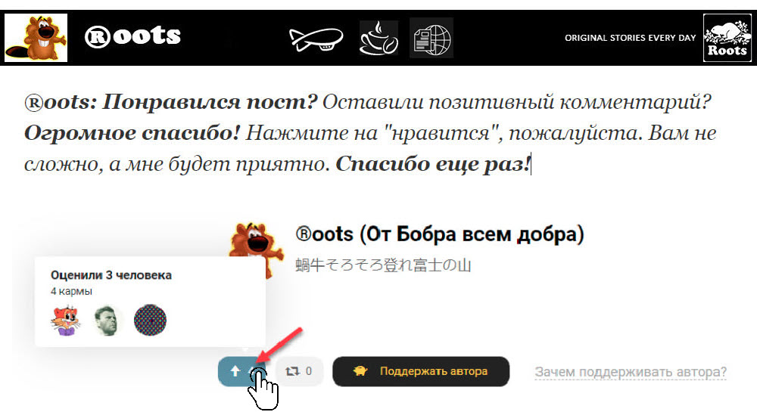Select the dotted pattern voter avatar
Screen dimensions: 757x412
[150, 320]
